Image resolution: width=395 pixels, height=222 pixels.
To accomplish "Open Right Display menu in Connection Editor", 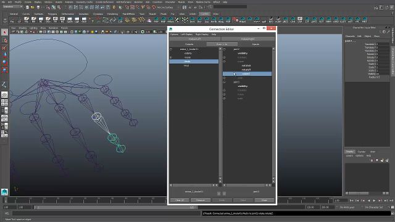I will point(202,35).
